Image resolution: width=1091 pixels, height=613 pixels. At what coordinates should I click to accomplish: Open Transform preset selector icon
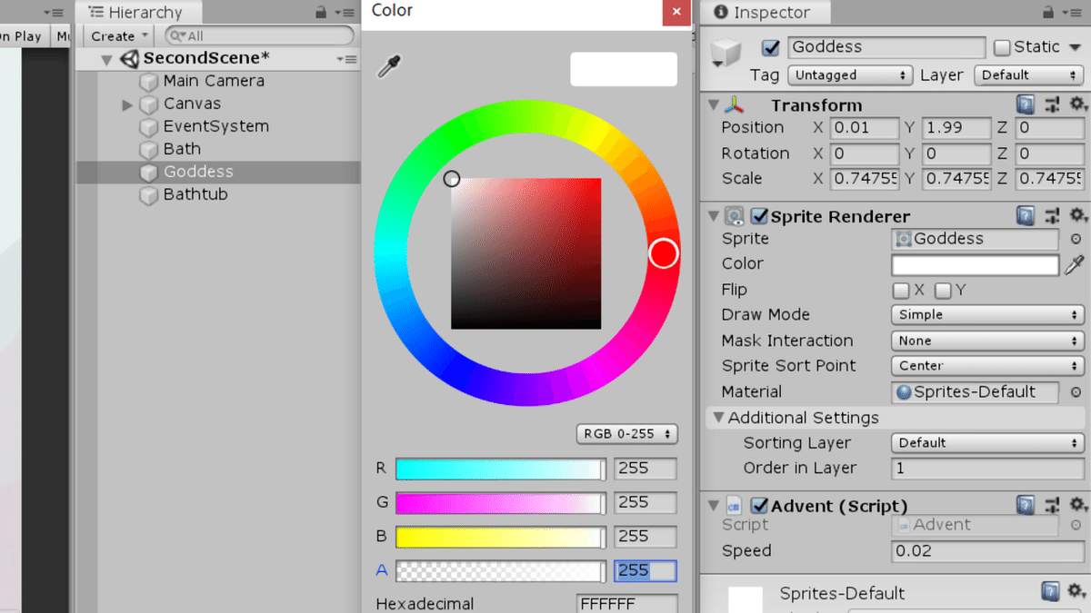1052,105
